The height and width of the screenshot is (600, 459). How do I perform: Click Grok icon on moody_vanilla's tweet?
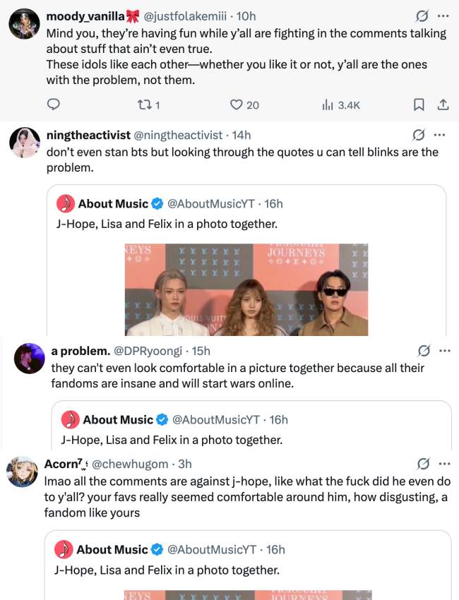coord(422,16)
